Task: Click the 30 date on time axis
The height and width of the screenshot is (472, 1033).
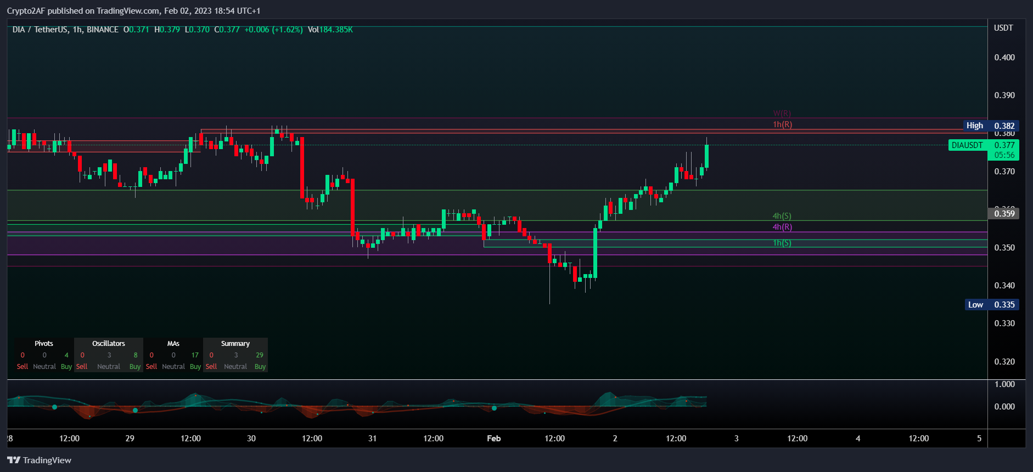Action: tap(251, 439)
